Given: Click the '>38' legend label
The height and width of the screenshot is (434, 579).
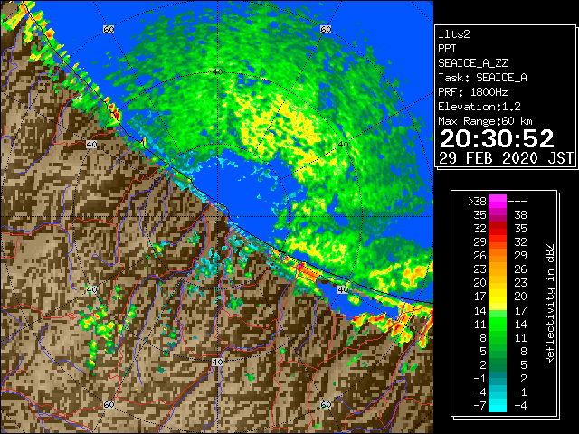Looking at the screenshot, I should [x=477, y=202].
